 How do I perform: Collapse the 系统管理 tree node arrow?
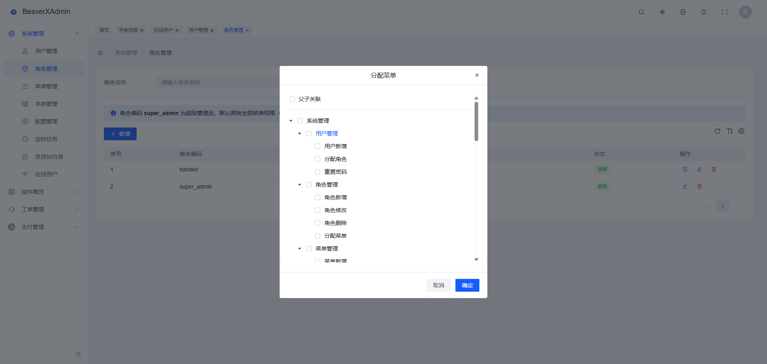click(x=291, y=121)
